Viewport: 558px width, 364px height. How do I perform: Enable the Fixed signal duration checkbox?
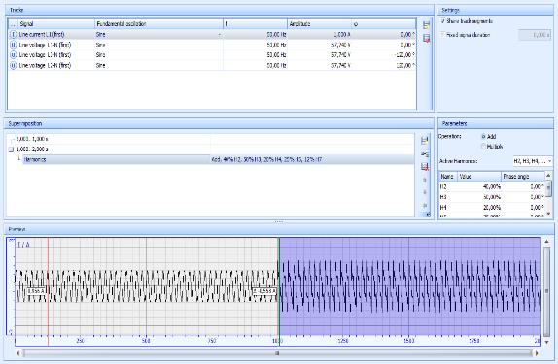[443, 35]
